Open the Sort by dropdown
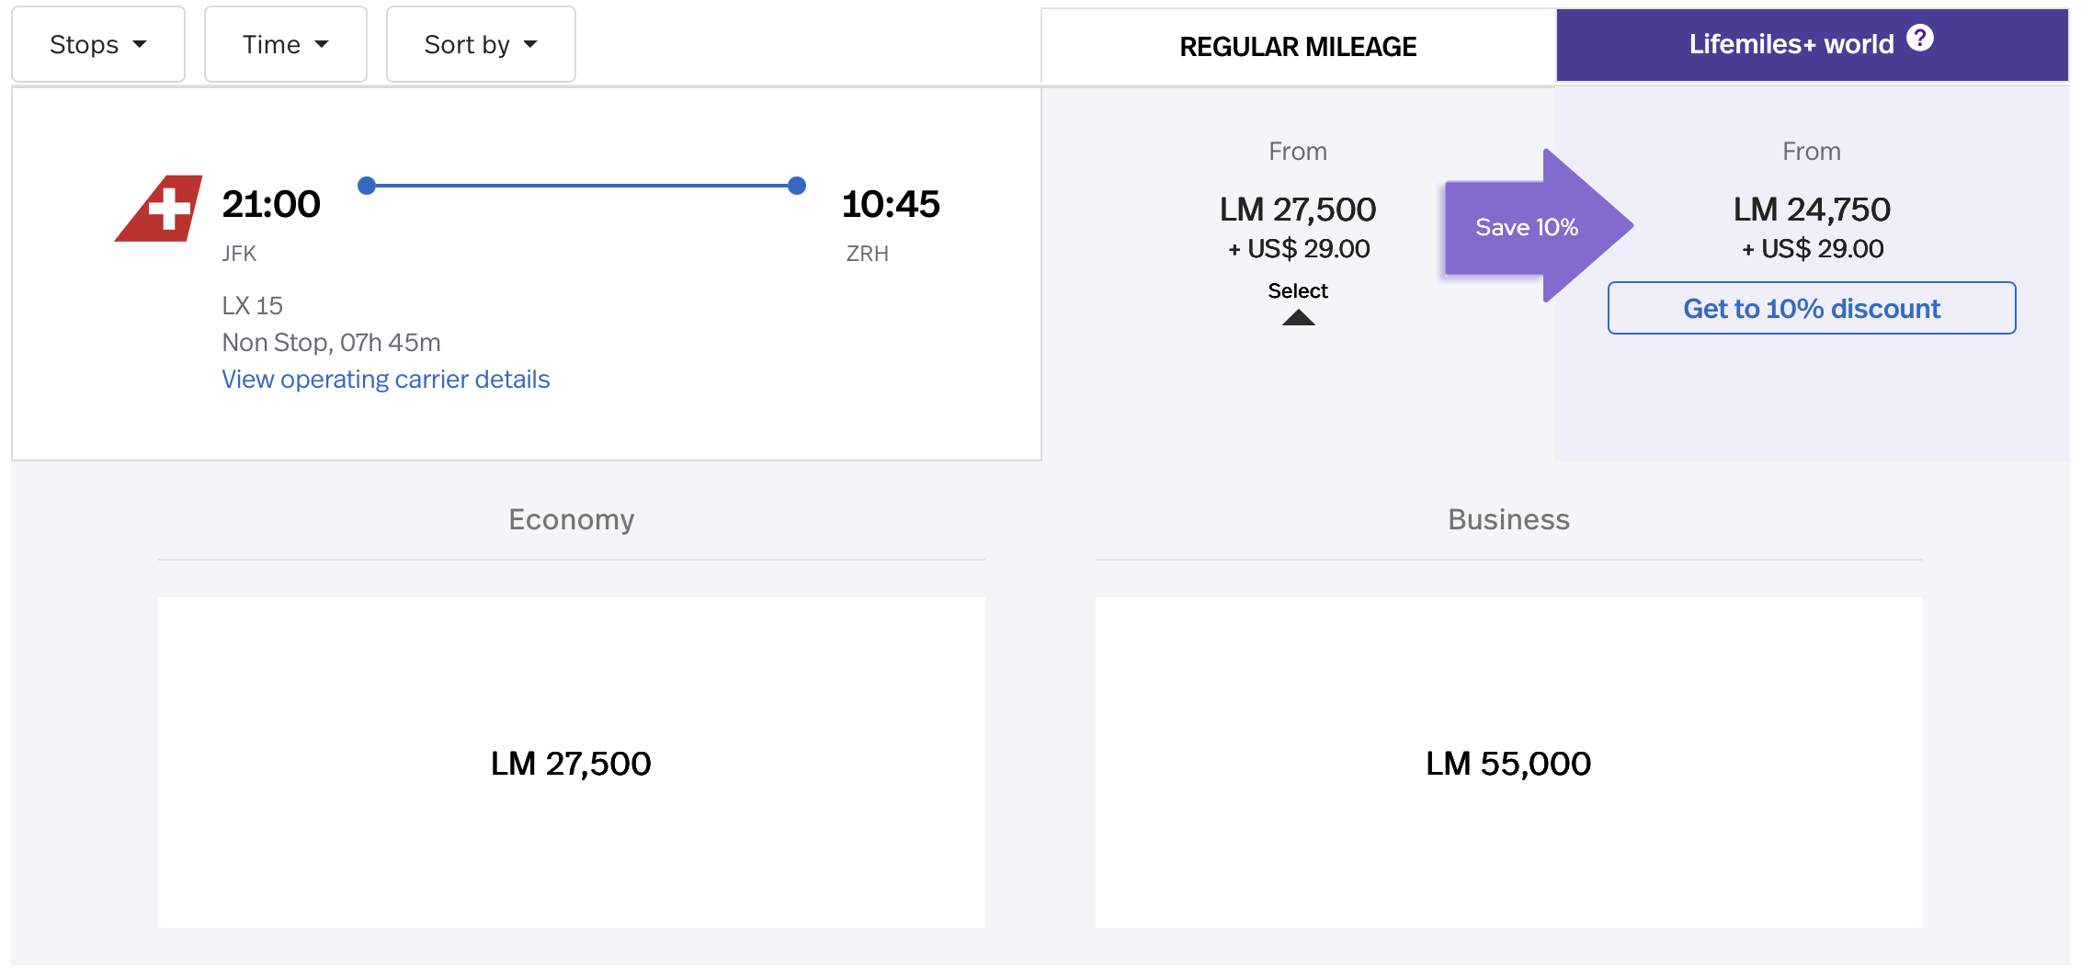 coord(480,44)
